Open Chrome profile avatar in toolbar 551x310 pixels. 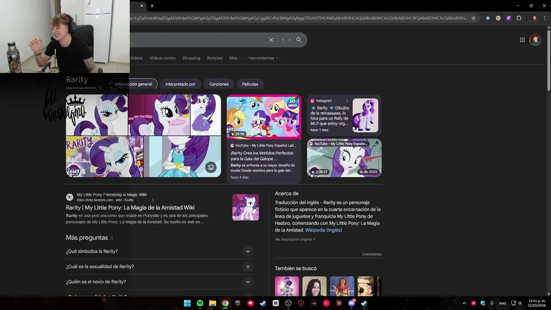534,18
